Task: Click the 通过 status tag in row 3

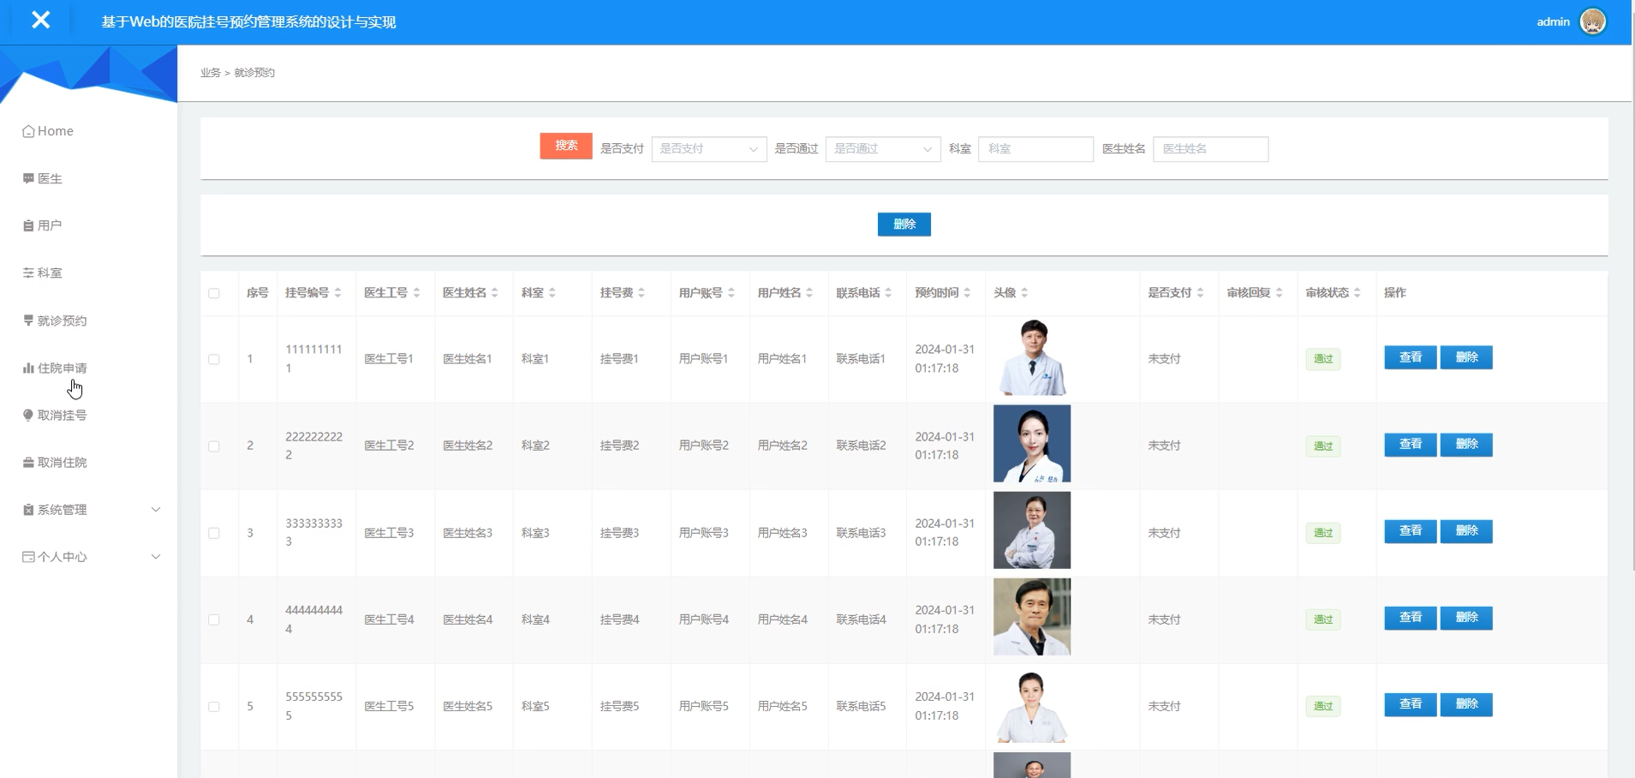Action: (x=1323, y=533)
